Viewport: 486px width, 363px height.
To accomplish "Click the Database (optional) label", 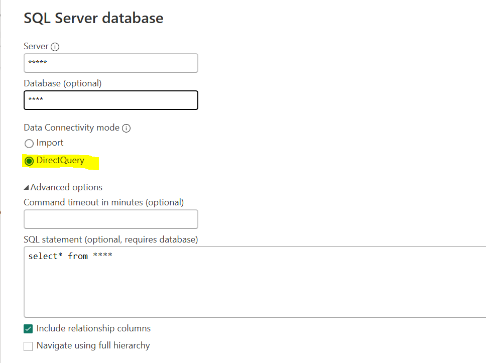I will (x=63, y=83).
